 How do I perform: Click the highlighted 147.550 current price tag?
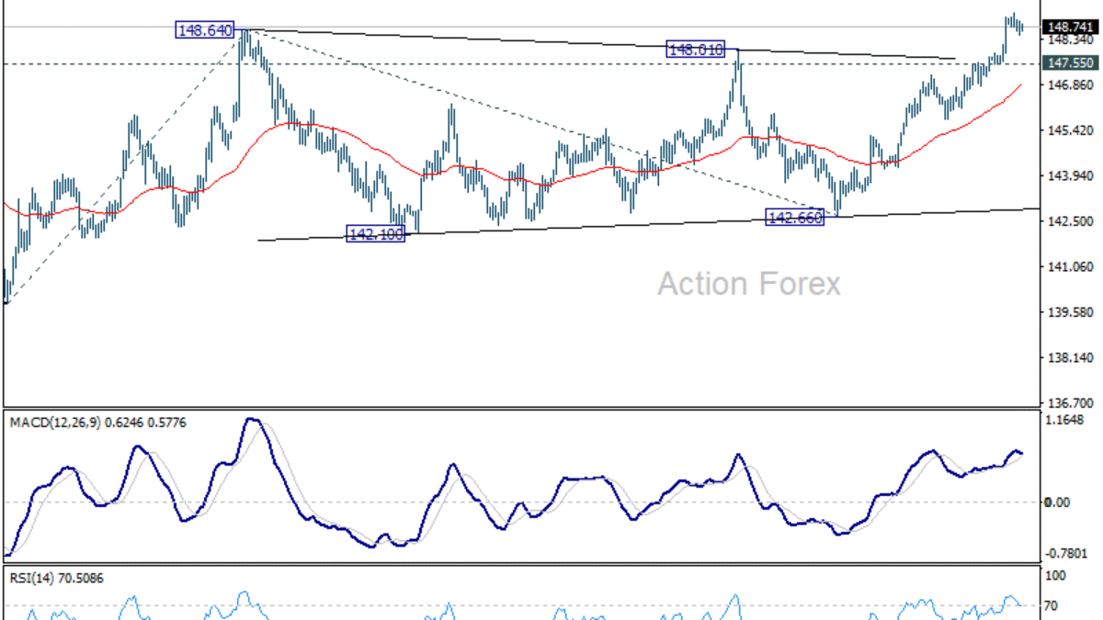click(1069, 63)
